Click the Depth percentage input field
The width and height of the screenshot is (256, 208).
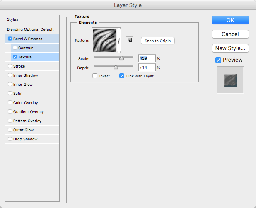(147, 68)
